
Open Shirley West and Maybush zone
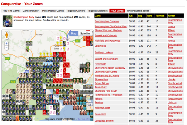108,30
